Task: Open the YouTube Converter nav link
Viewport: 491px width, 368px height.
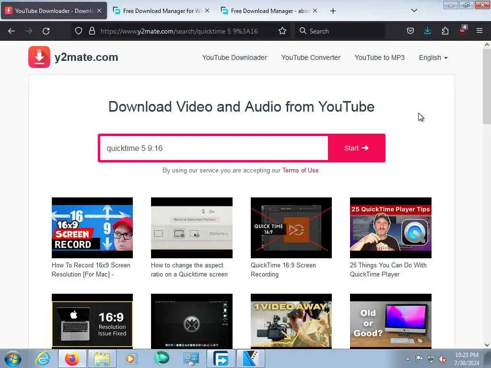Action: [311, 57]
